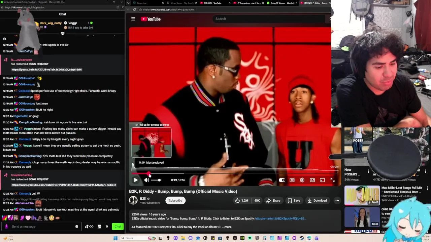Close the V2K - YouTube tab
Screen dimensions: 431x242
pyautogui.click(x=230, y=3)
